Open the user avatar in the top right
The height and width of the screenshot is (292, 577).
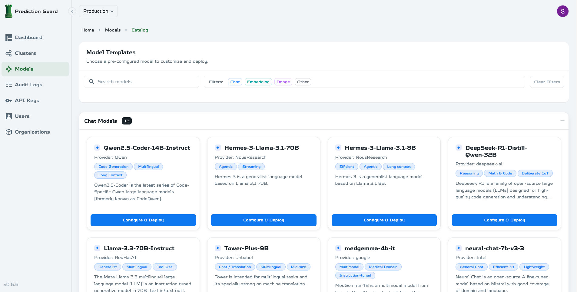click(x=563, y=11)
